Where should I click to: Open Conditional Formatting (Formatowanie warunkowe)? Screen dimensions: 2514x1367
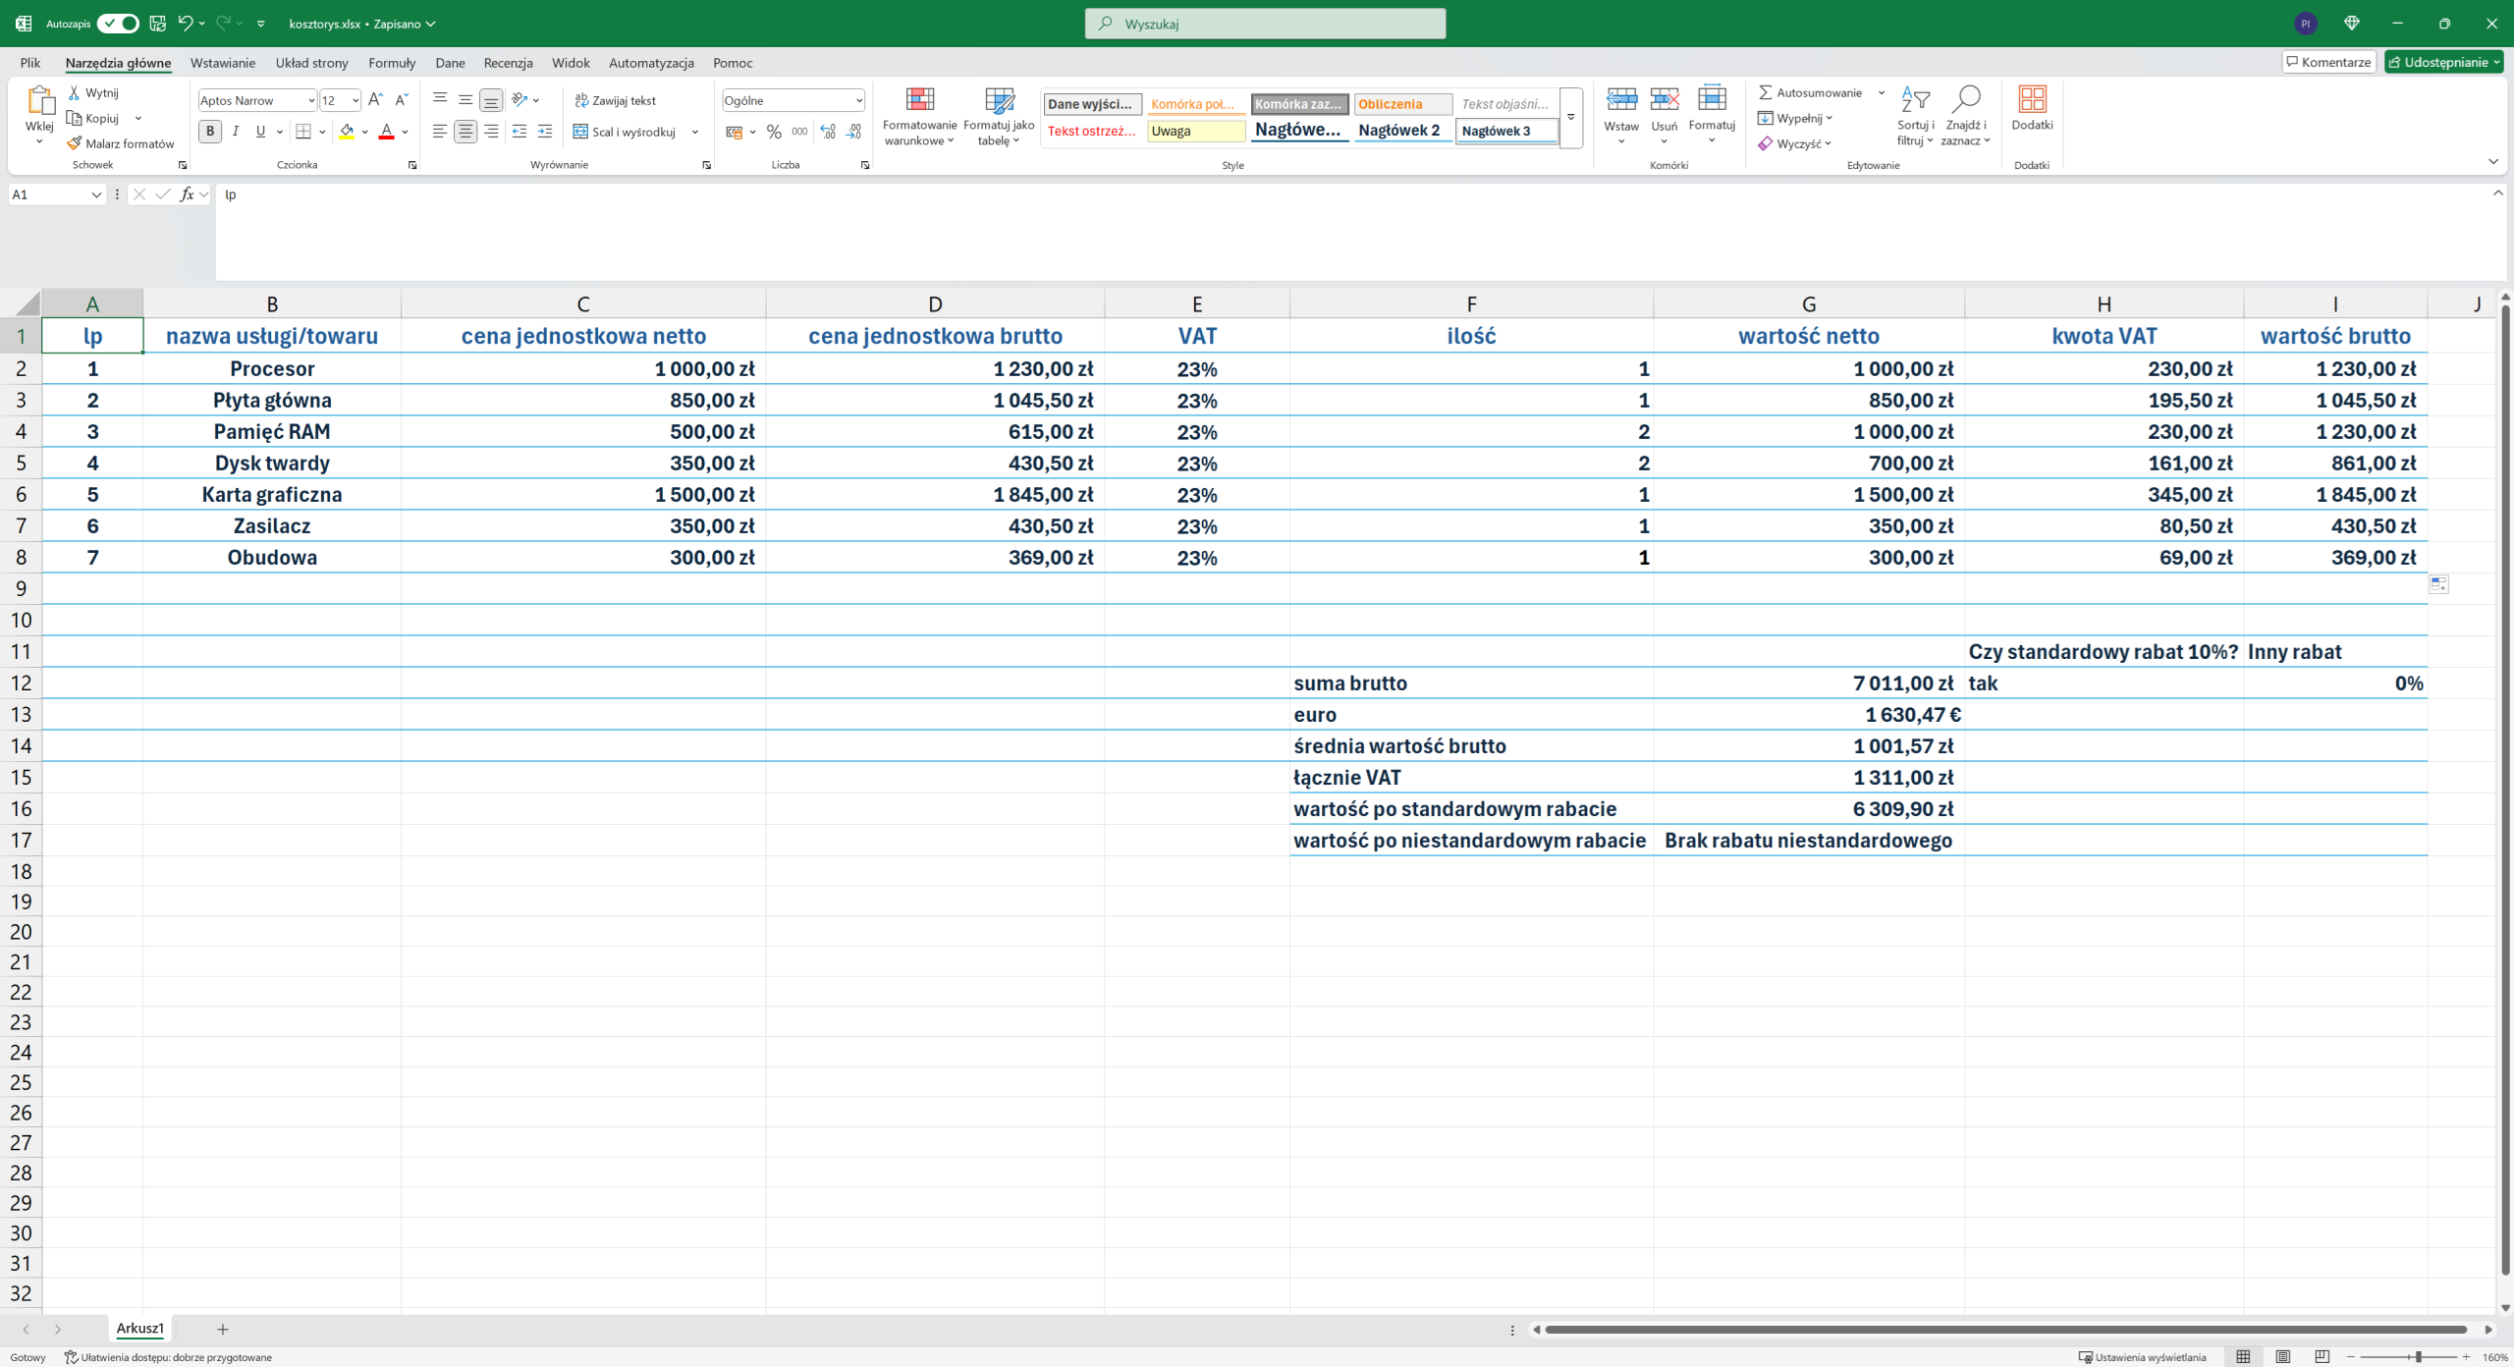click(920, 116)
